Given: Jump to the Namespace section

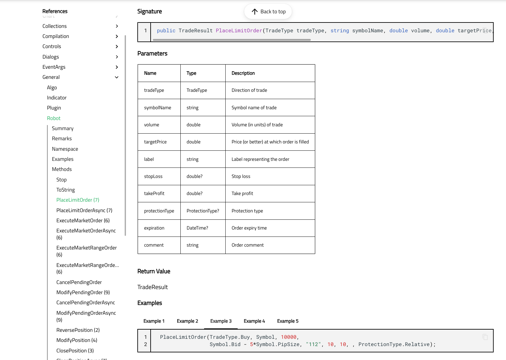Looking at the screenshot, I should tap(65, 149).
